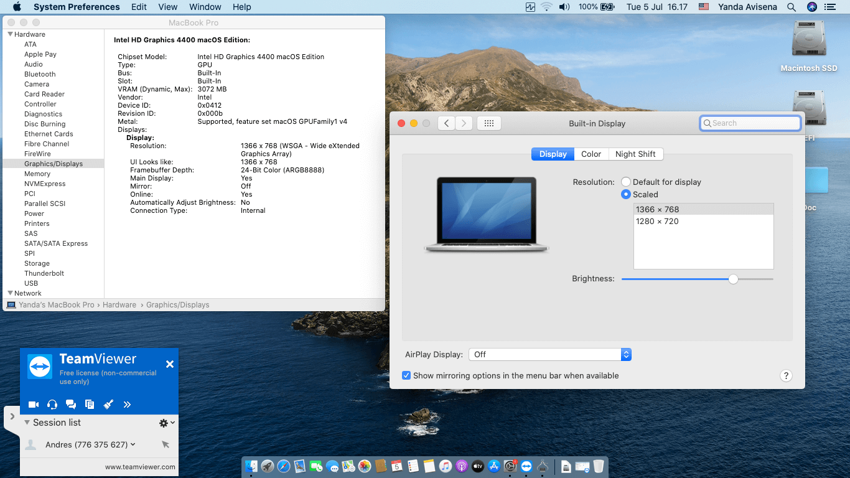850x478 pixels.
Task: Go forward in System Preferences
Action: click(464, 123)
